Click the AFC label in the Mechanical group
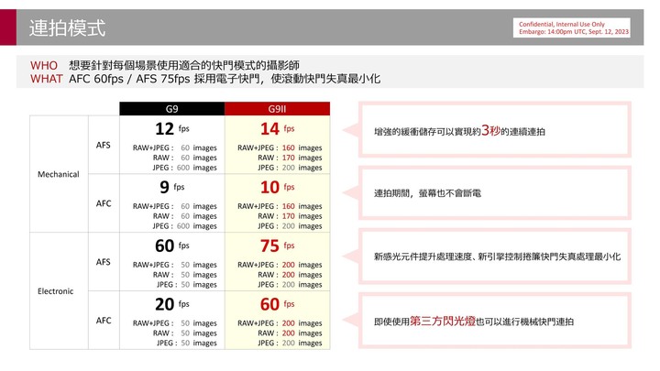The width and height of the screenshot is (660, 371). [104, 203]
